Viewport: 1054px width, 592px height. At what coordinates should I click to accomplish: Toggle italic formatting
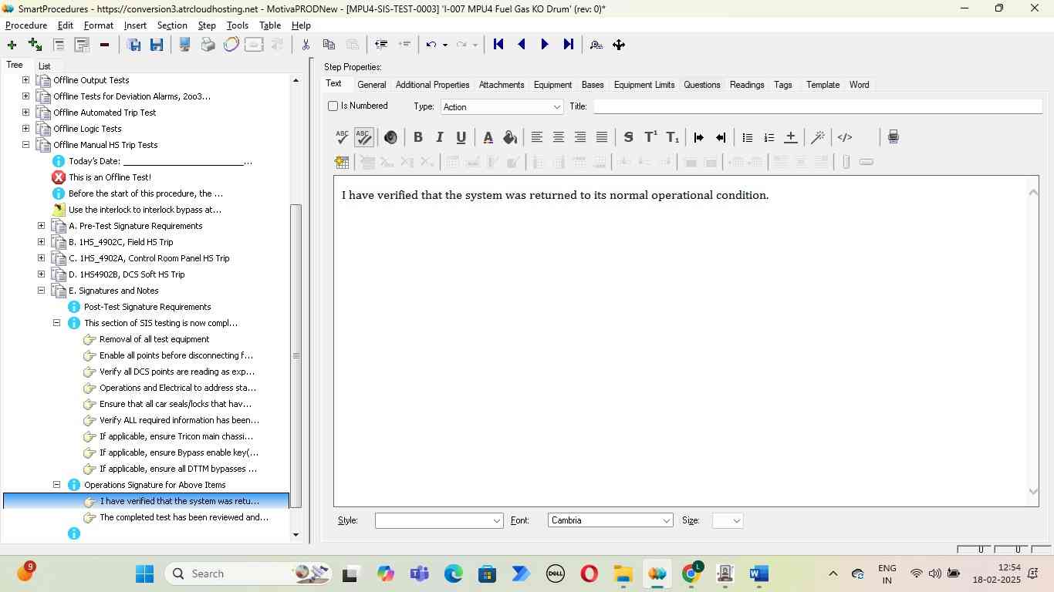[x=439, y=137]
